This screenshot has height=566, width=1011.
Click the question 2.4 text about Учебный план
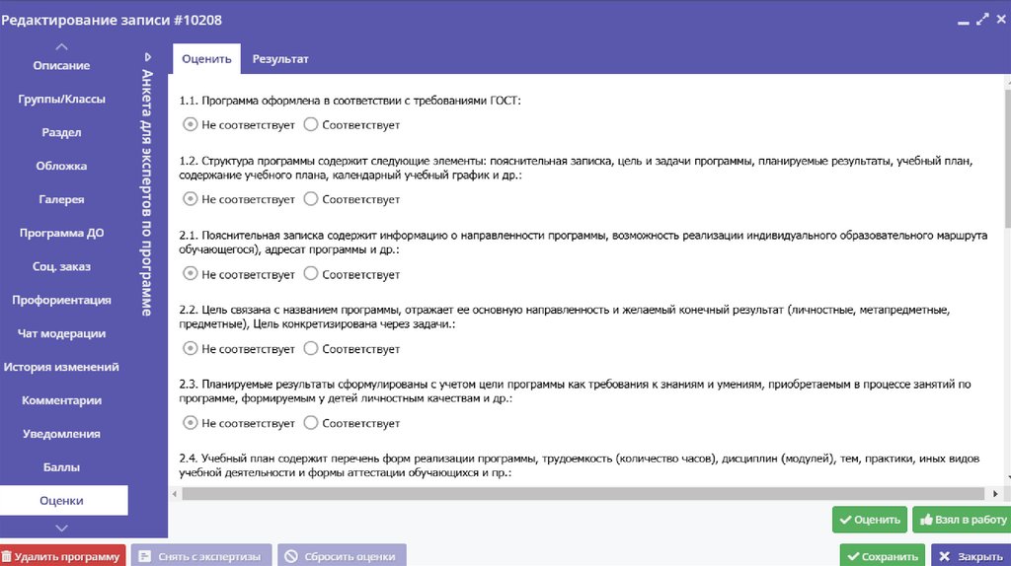579,465
